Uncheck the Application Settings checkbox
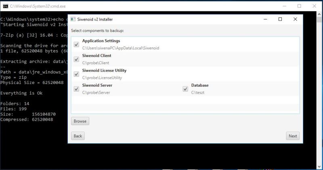Screen dimensions: 323x170 pyautogui.click(x=76, y=44)
